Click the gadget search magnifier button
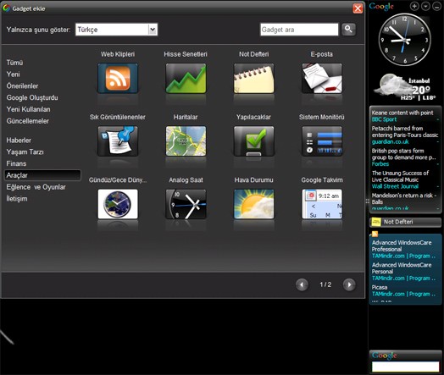 348,30
